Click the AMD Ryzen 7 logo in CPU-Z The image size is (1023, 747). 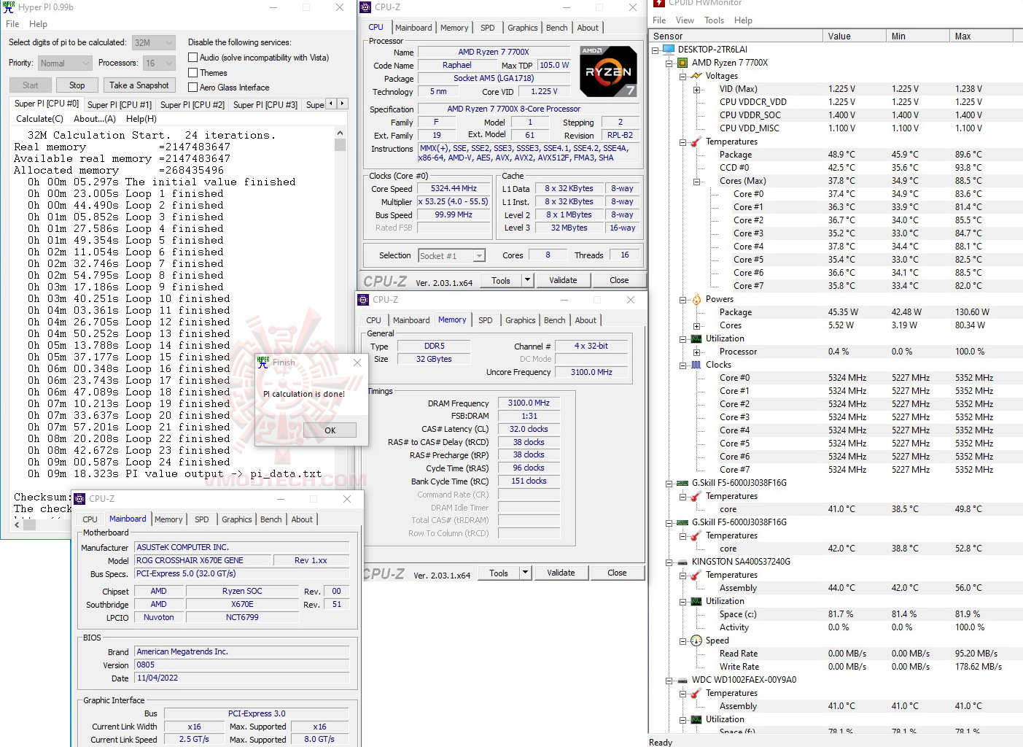click(608, 71)
